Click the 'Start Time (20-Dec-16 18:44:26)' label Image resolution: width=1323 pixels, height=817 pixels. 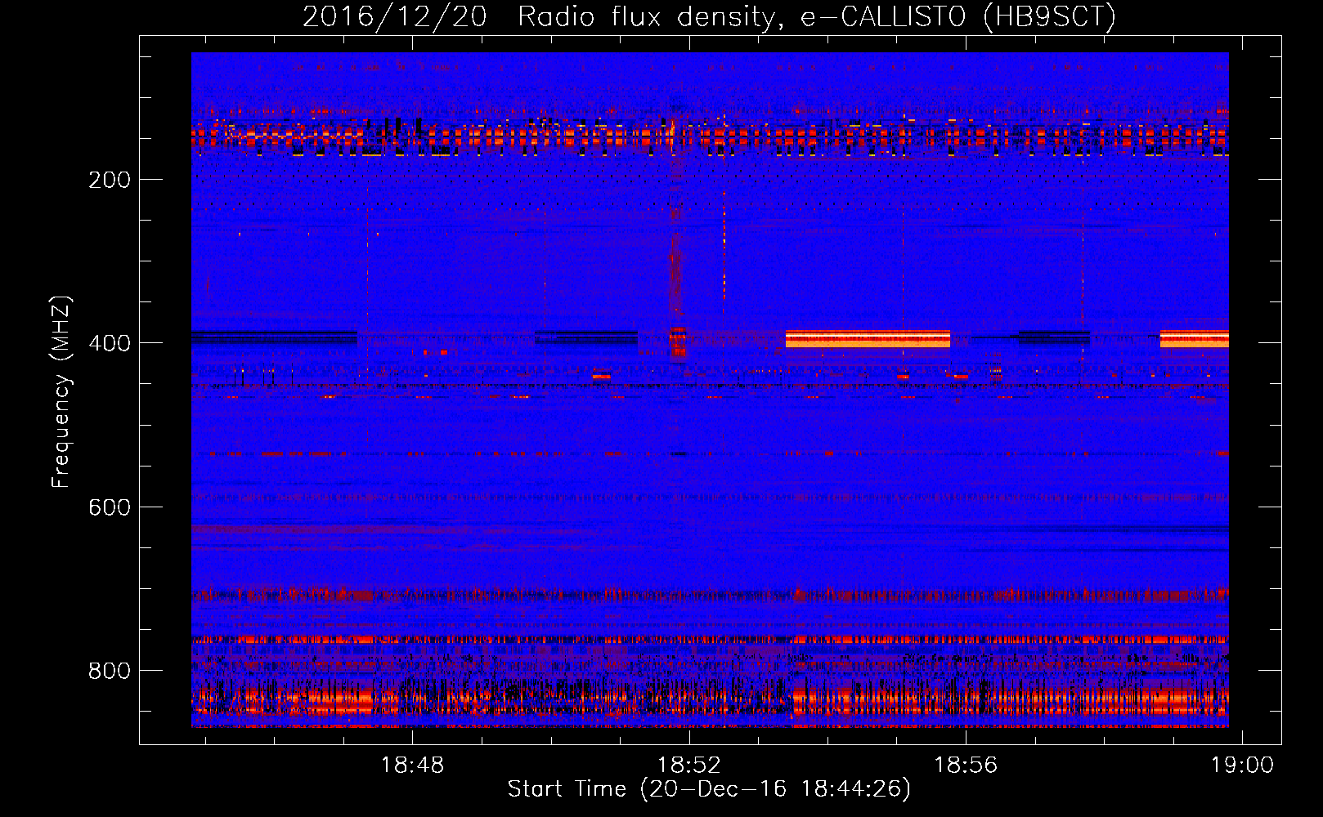tap(709, 789)
